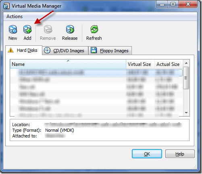The width and height of the screenshot is (202, 174).
Task: Sort by the Virtual Size column header
Action: pos(140,64)
